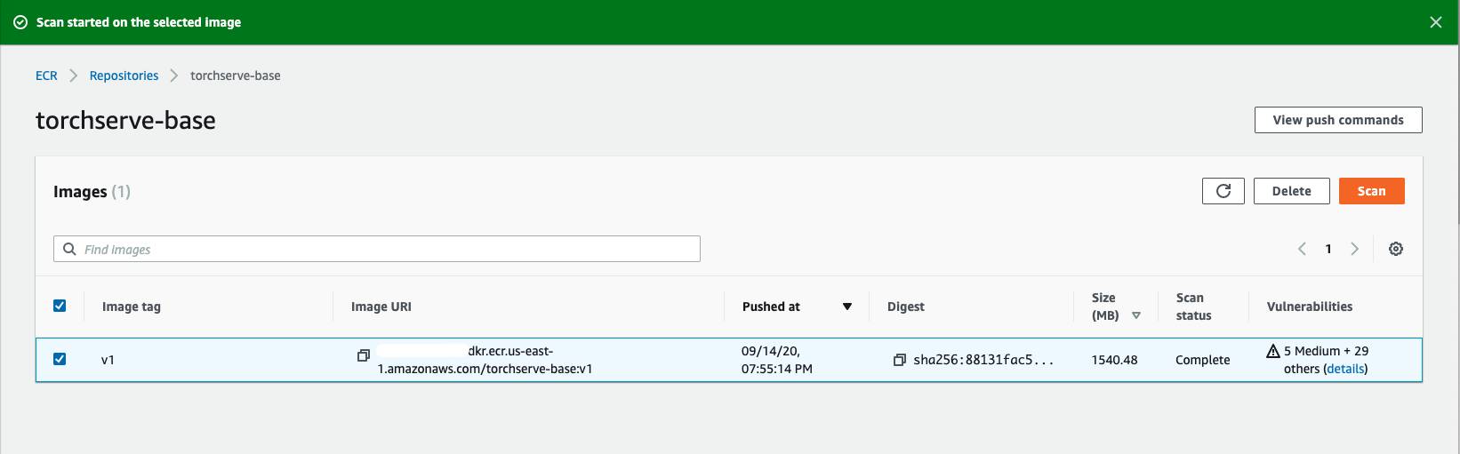
Task: Copy the image URI with copy icon
Action: [363, 355]
